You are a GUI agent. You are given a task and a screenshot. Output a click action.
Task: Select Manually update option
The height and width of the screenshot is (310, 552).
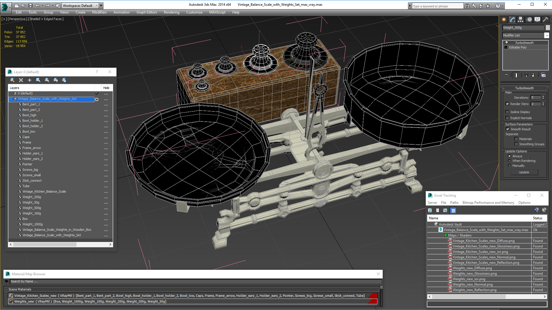coord(509,166)
